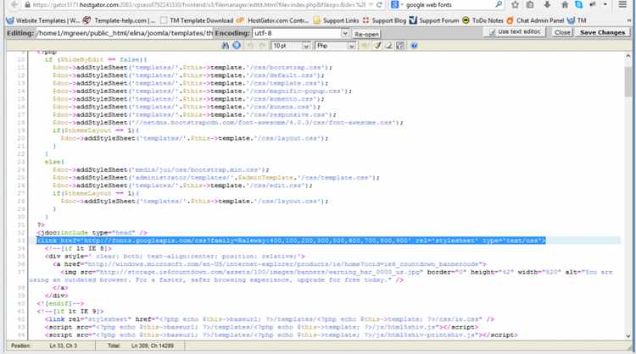Click the browser back arrow

point(14,5)
